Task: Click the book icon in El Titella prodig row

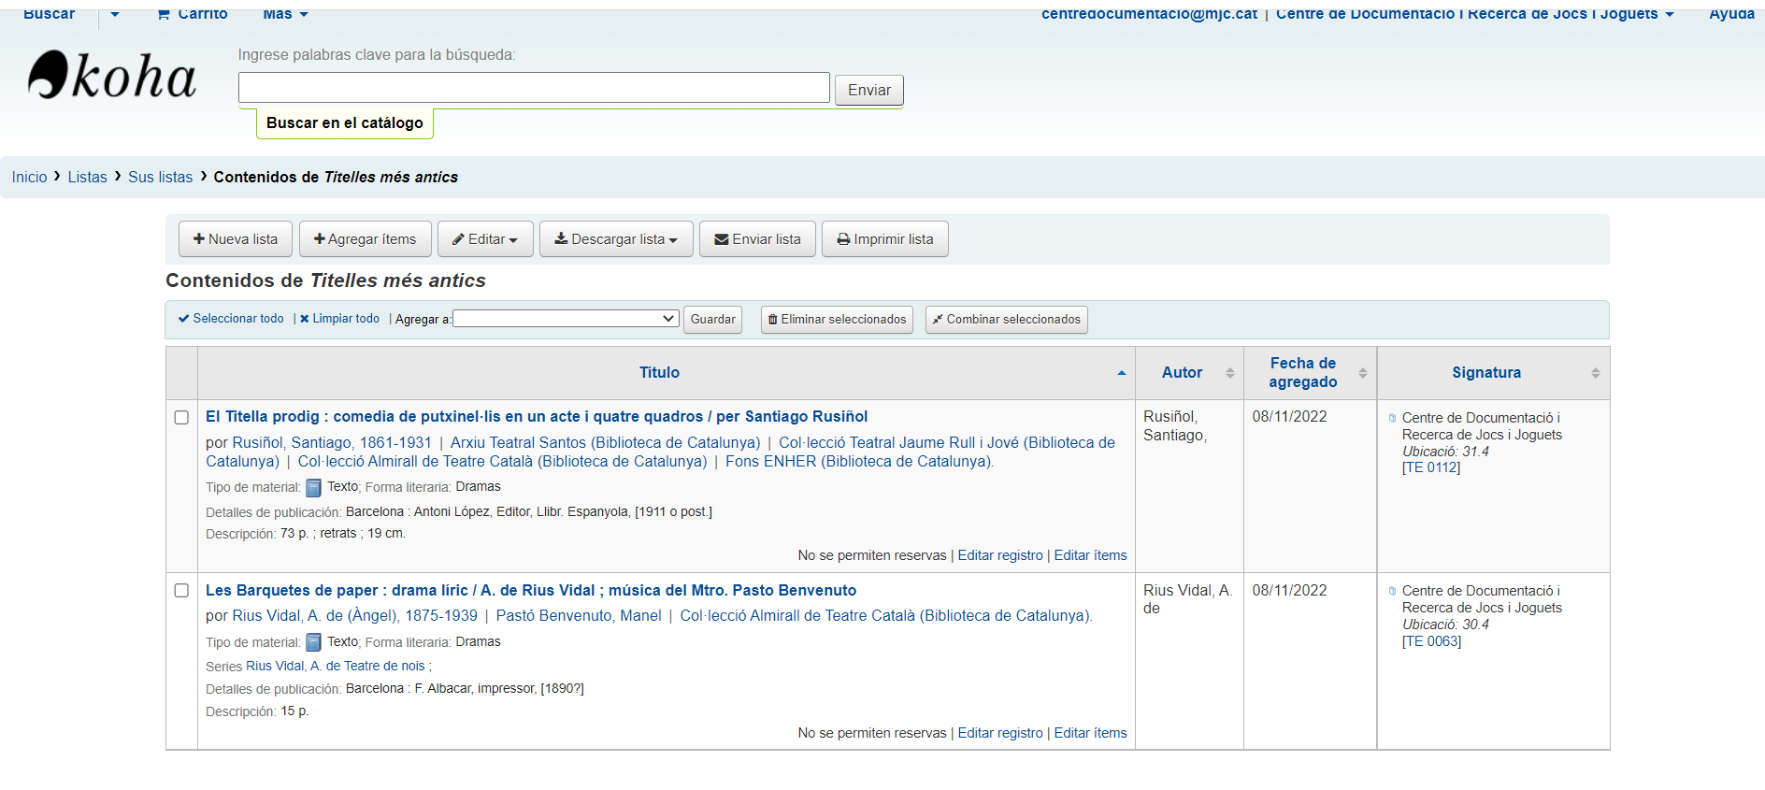Action: 314,487
